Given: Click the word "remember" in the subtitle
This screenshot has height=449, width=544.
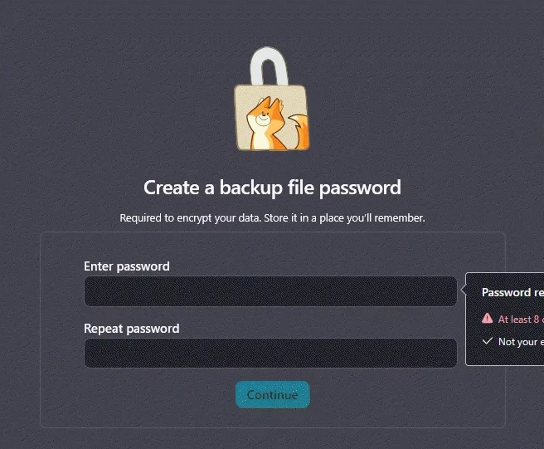Looking at the screenshot, I should pos(396,218).
